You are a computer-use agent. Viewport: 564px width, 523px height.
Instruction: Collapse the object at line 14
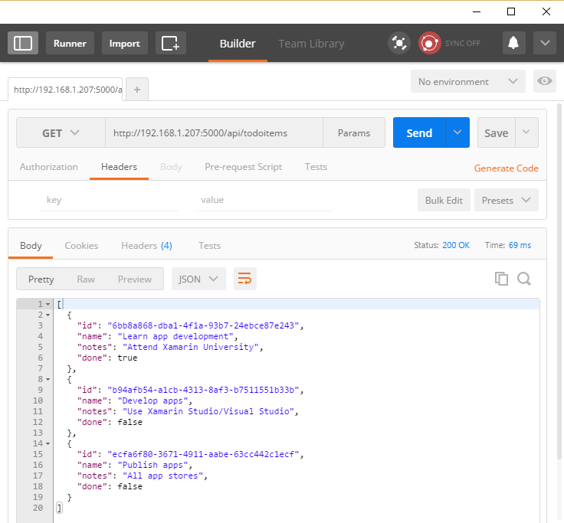(x=48, y=443)
